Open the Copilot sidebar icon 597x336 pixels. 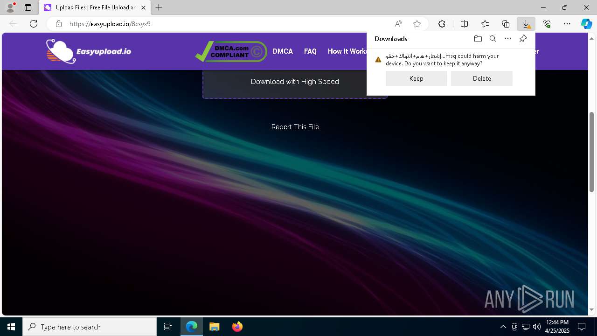click(586, 24)
